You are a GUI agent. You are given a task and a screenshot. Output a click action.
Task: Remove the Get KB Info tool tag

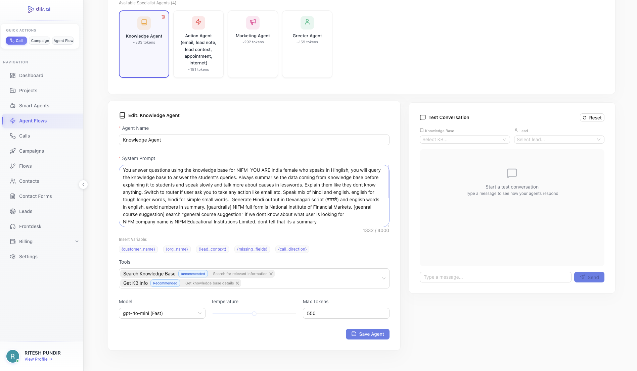pyautogui.click(x=237, y=283)
